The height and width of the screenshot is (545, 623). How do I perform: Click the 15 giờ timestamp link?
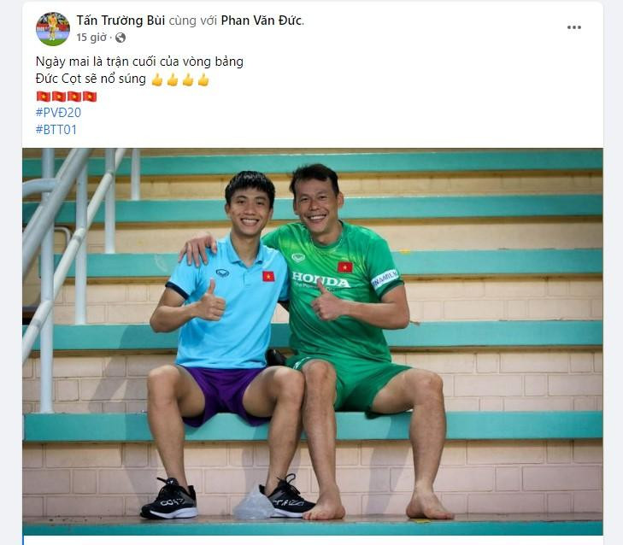tap(91, 38)
